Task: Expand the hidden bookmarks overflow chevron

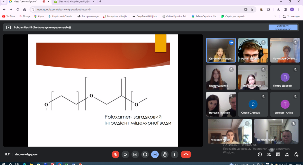Action: point(275,16)
